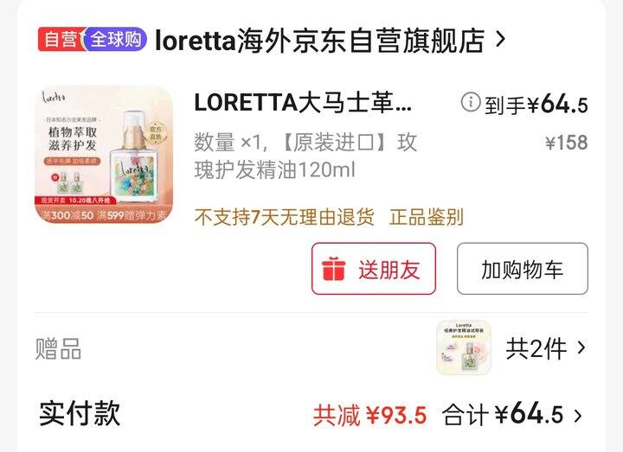623x452 pixels.
Task: Click the red gift icon
Action: click(x=333, y=269)
